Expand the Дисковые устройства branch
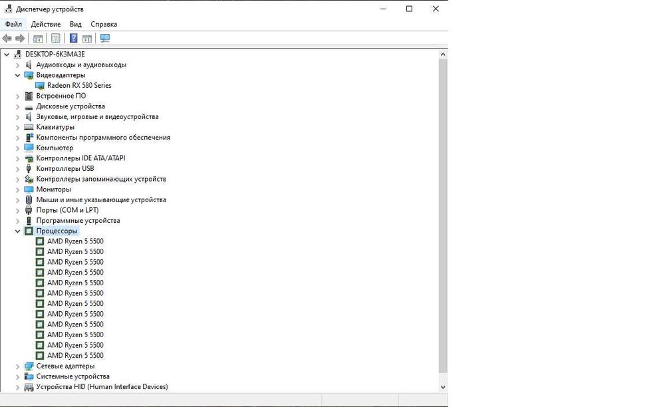This screenshot has height=407, width=665. 17,106
